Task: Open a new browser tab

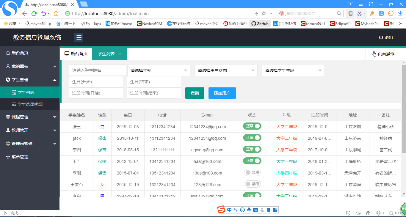Action: click(x=84, y=4)
